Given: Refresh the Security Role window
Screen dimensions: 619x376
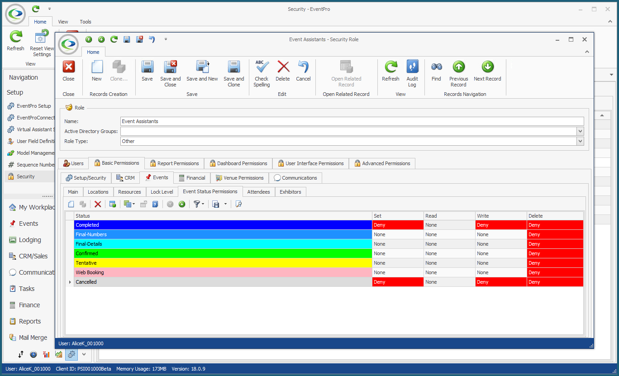Looking at the screenshot, I should (x=390, y=71).
